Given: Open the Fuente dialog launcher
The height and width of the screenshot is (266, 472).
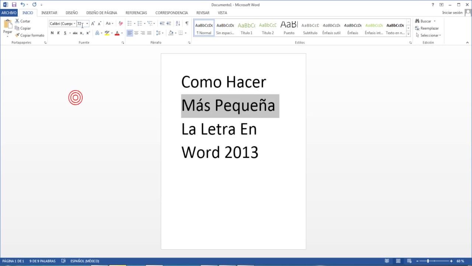Looking at the screenshot, I should 123,43.
